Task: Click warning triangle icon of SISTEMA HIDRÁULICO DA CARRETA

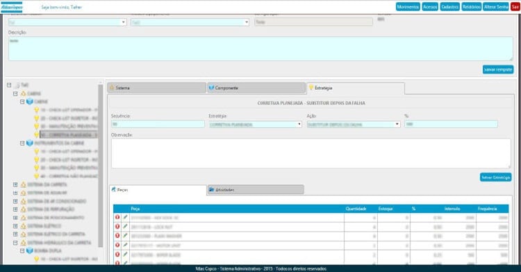Action: point(23,243)
